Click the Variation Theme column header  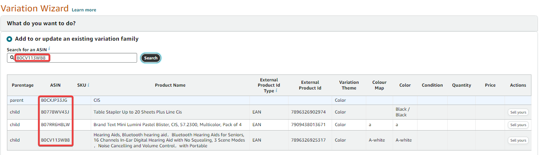click(349, 85)
